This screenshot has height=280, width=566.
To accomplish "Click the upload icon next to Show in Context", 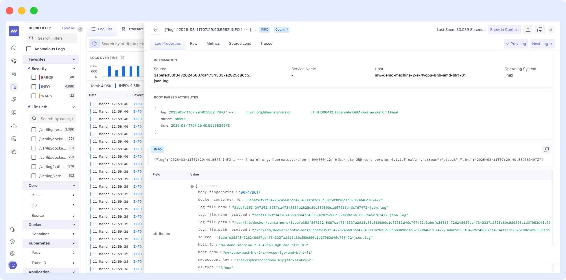I will click(528, 29).
